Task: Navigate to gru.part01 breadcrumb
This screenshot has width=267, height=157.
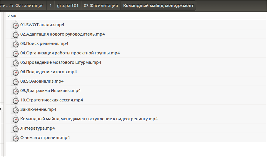Action: tap(68, 6)
